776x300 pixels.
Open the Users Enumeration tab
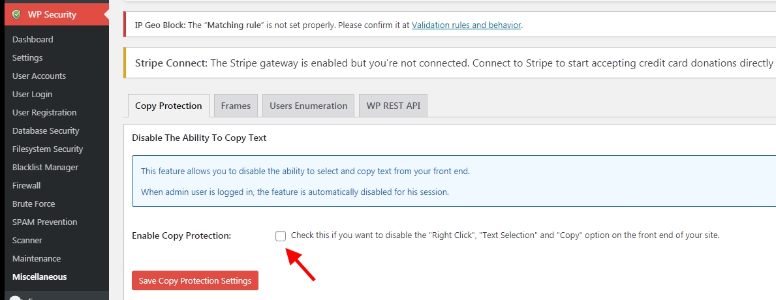tap(309, 106)
